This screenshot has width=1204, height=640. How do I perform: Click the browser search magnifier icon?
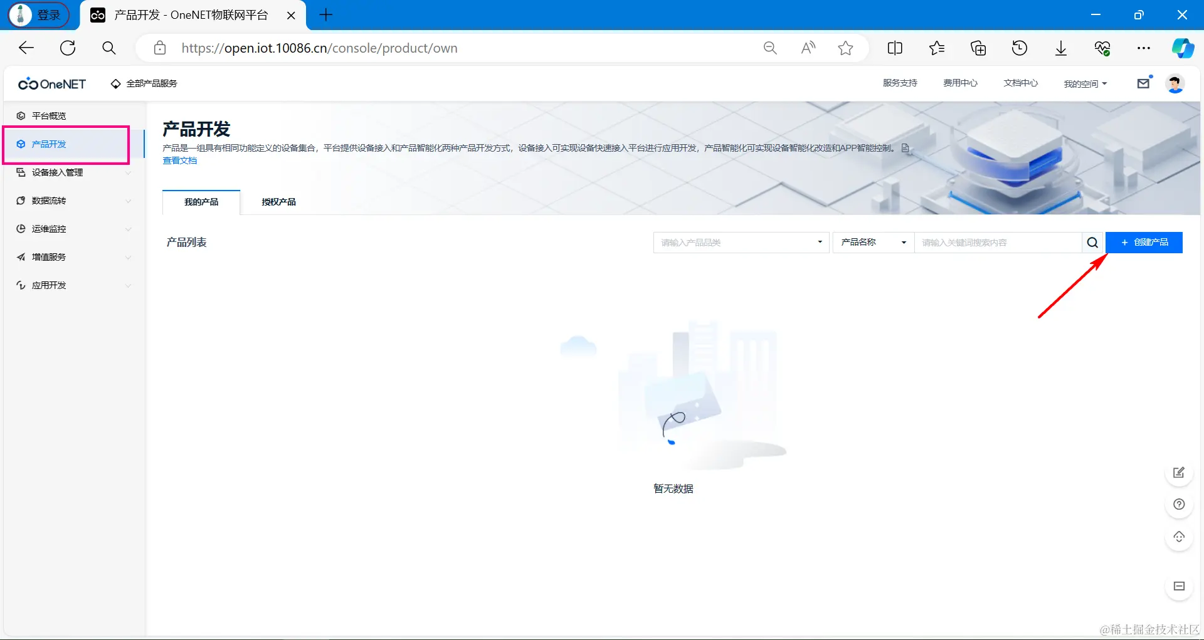point(108,48)
